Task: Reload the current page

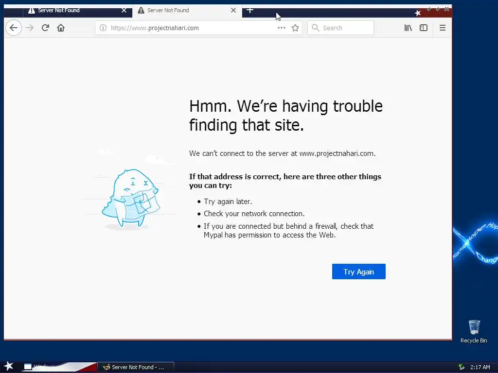Action: 45,28
